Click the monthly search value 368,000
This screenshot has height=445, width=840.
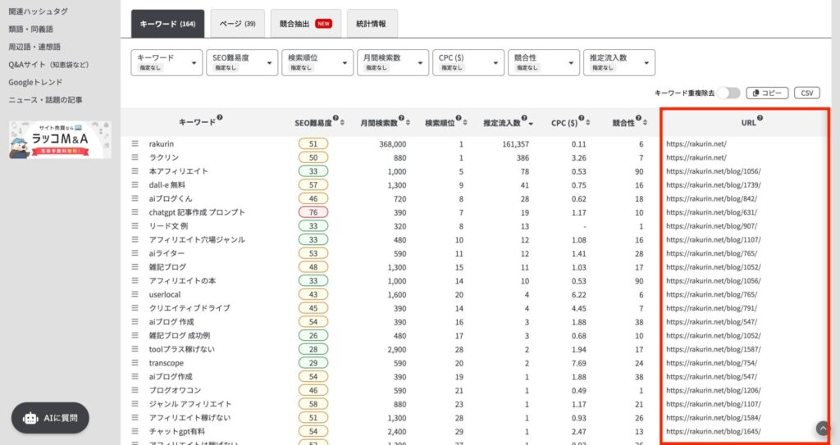point(392,144)
